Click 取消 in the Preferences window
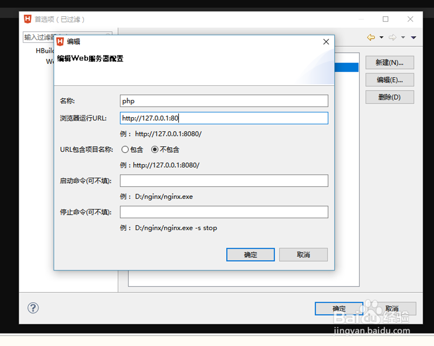This screenshot has height=346, width=434. click(x=392, y=308)
